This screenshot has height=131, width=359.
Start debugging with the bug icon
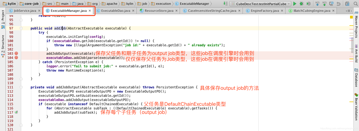click(302, 4)
